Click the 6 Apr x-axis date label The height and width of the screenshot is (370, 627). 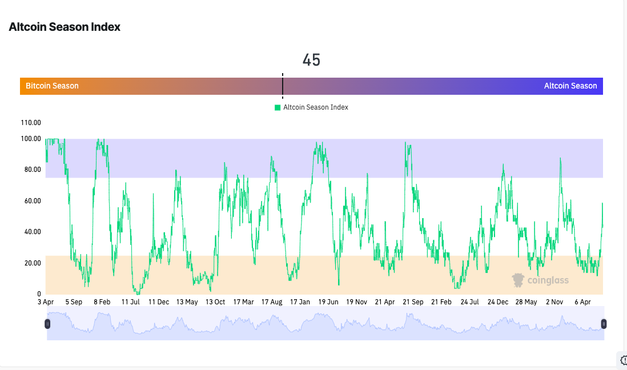pyautogui.click(x=584, y=302)
